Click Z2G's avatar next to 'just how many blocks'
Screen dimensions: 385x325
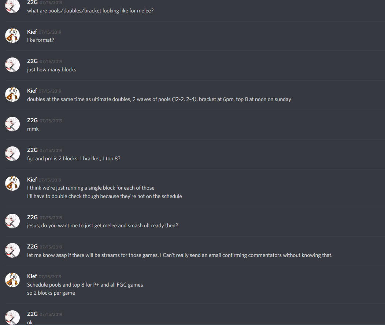point(12,65)
